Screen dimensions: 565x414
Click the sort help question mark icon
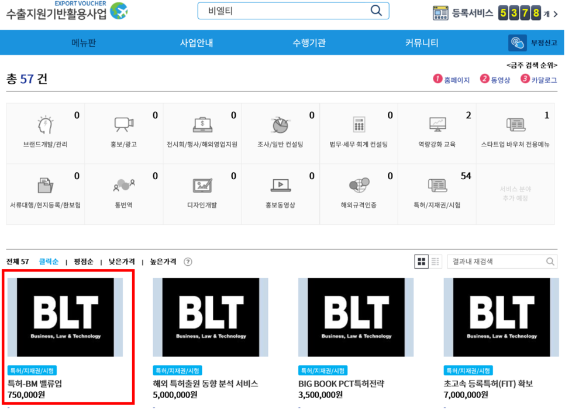(188, 262)
